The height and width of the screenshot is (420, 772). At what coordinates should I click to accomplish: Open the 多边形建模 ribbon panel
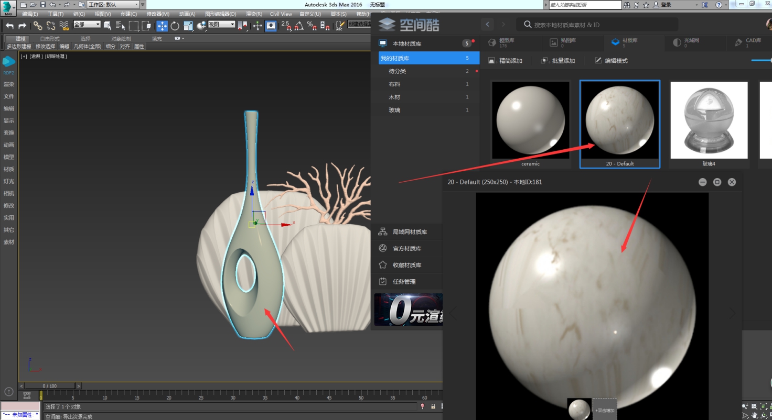pyautogui.click(x=19, y=47)
